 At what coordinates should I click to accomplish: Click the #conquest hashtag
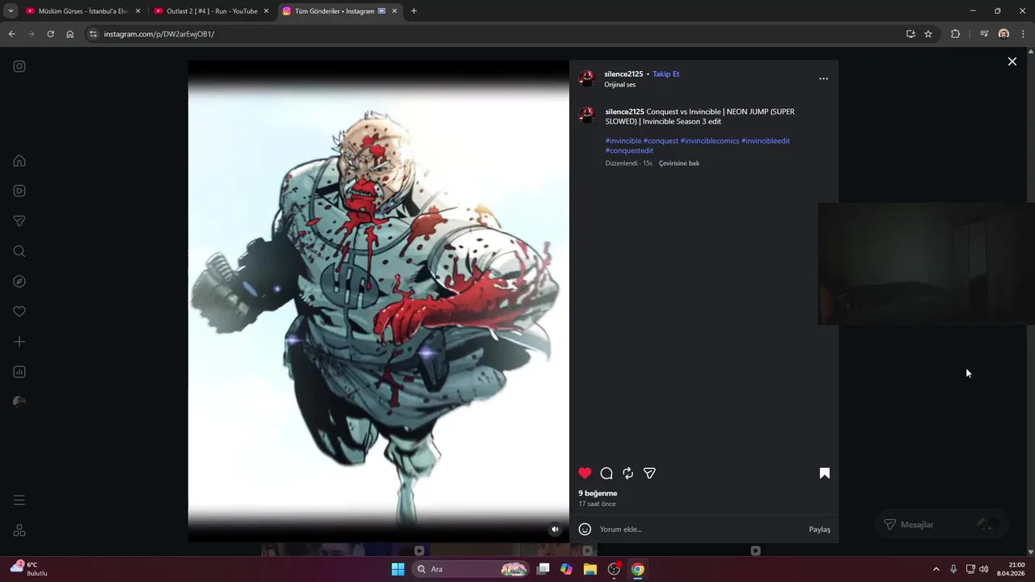click(x=661, y=141)
